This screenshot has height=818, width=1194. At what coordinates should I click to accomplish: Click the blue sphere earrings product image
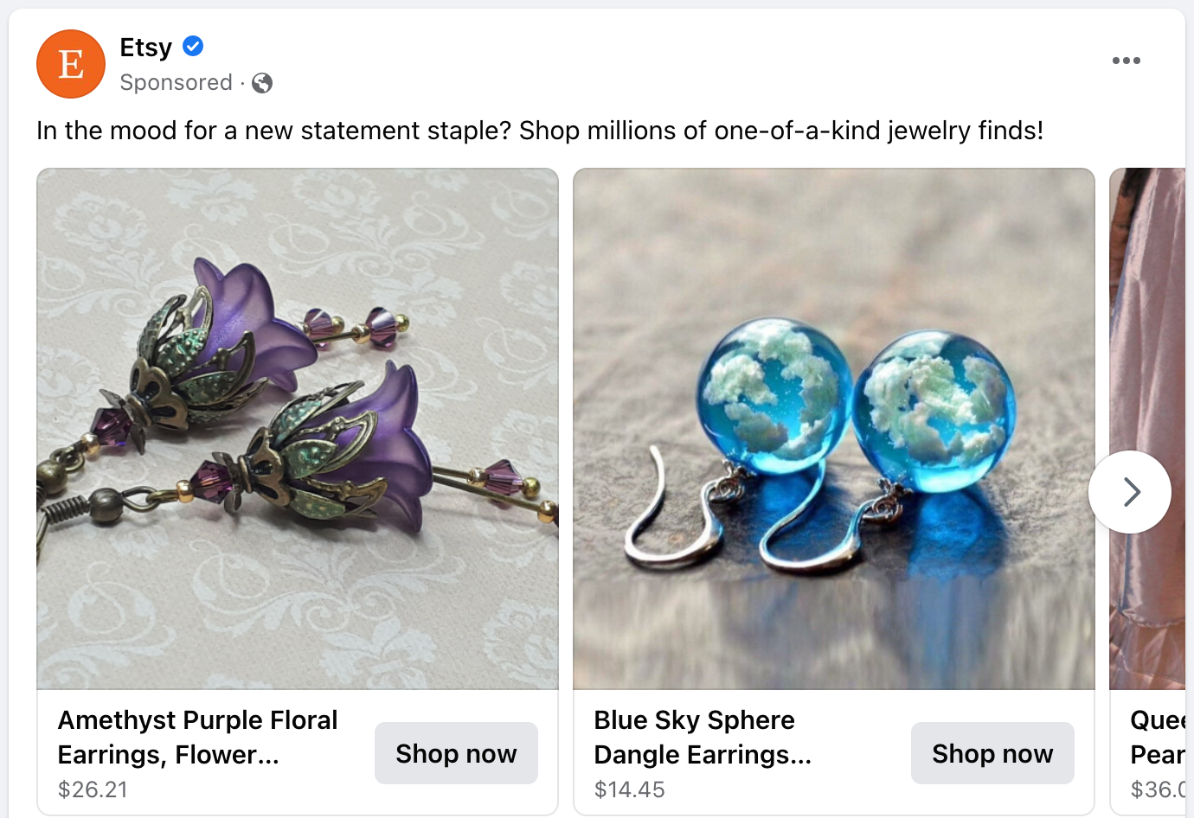tap(833, 428)
